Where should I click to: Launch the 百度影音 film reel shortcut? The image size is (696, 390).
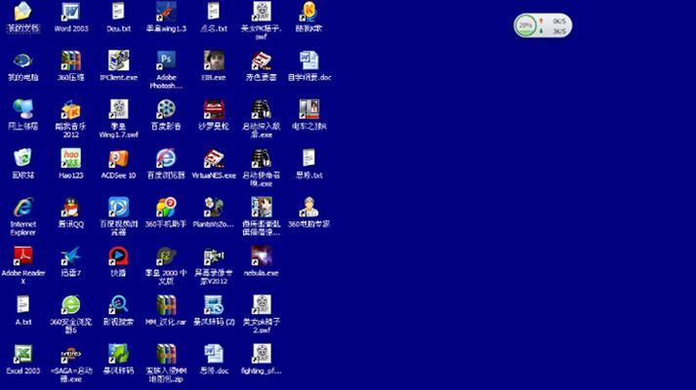coord(166,110)
